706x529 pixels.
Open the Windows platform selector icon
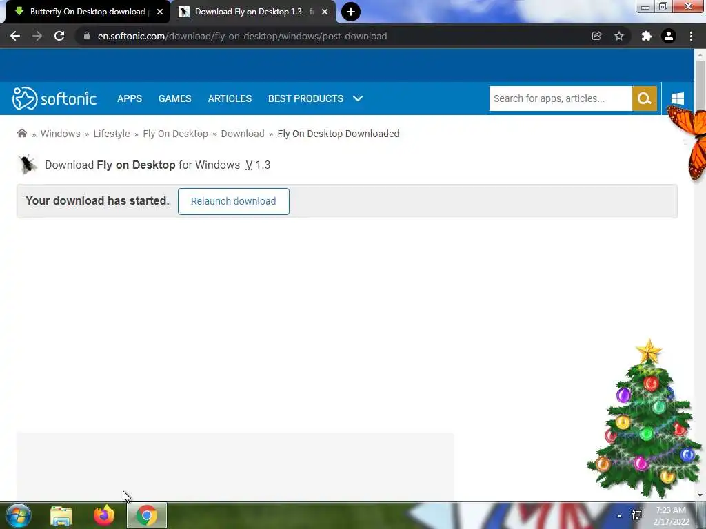[x=678, y=98]
